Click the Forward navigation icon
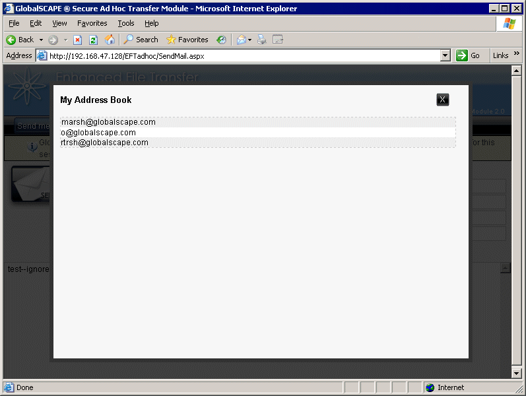 point(53,40)
